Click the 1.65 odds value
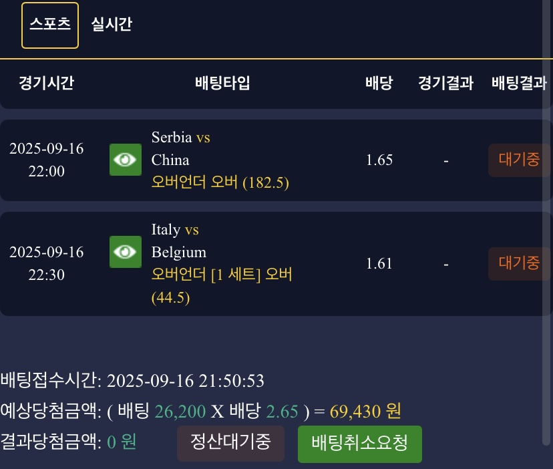 pyautogui.click(x=379, y=160)
